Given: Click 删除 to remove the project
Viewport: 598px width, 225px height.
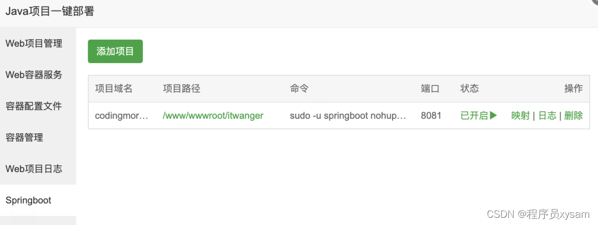Looking at the screenshot, I should 574,116.
